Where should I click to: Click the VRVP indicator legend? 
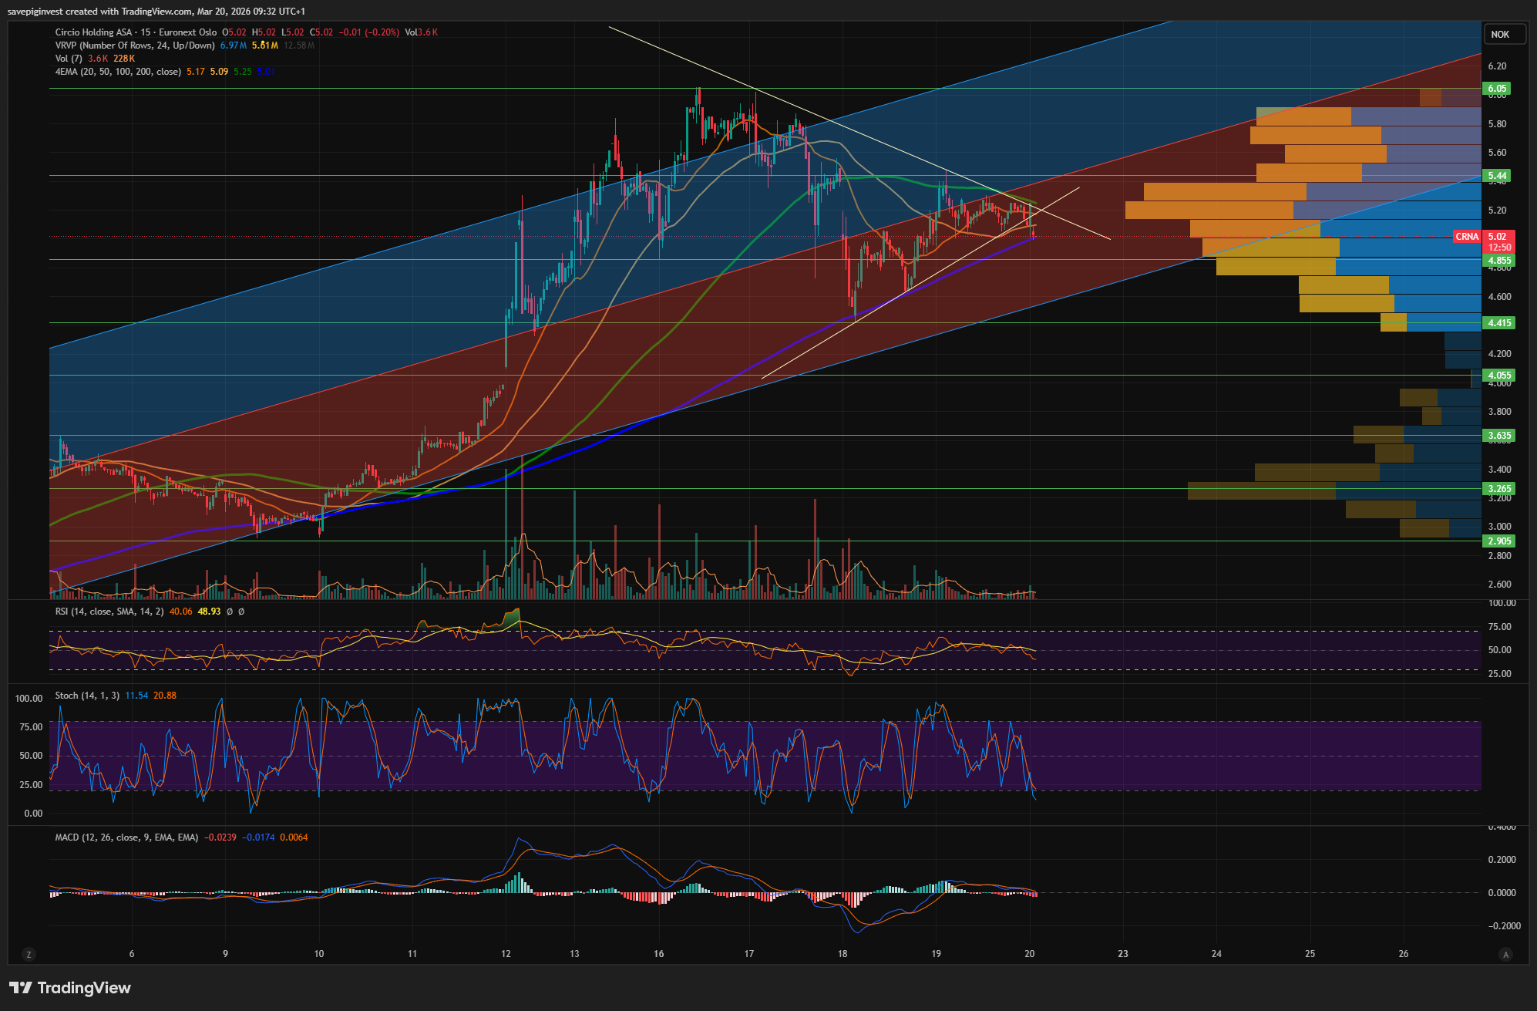tap(135, 45)
